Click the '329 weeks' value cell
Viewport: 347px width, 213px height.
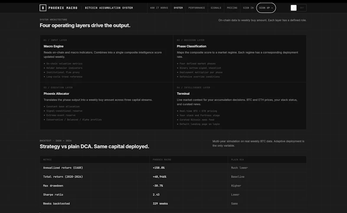coord(160,203)
